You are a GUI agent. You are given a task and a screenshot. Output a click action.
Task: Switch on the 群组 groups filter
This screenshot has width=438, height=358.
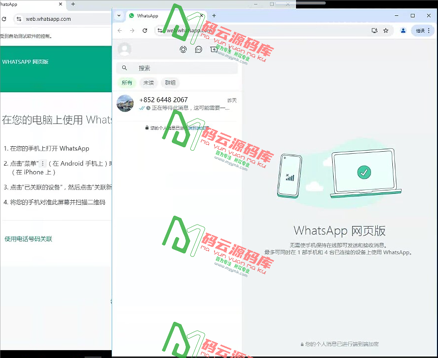tap(170, 82)
